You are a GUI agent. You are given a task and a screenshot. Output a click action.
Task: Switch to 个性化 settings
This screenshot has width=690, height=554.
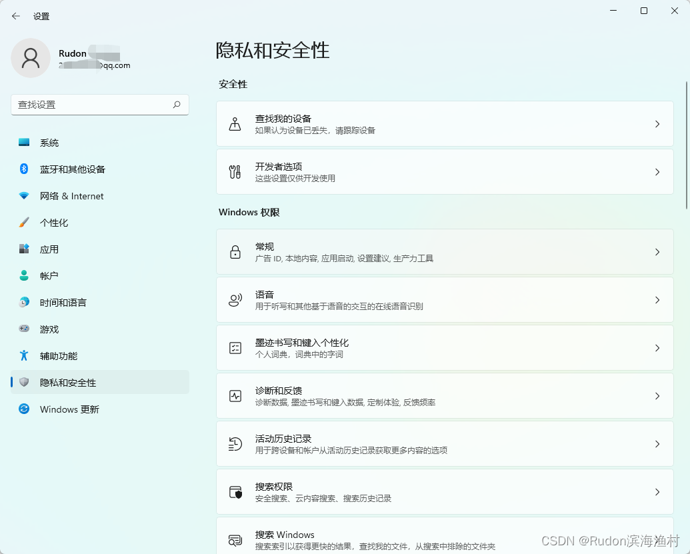(100, 223)
